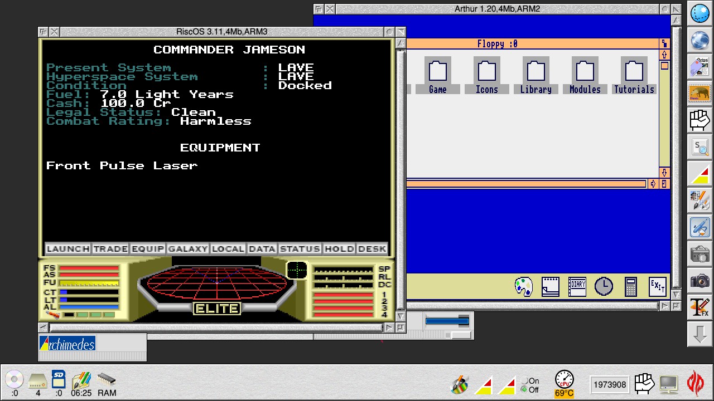714x401 pixels.
Task: Select TRADE in the Elite menu bar
Action: pos(110,249)
